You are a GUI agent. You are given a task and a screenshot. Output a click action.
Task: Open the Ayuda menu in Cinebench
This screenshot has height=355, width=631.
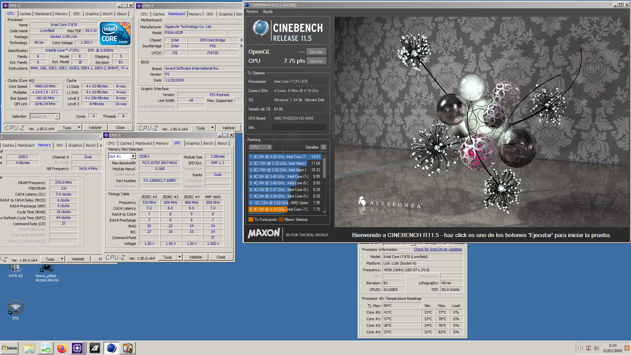[268, 12]
